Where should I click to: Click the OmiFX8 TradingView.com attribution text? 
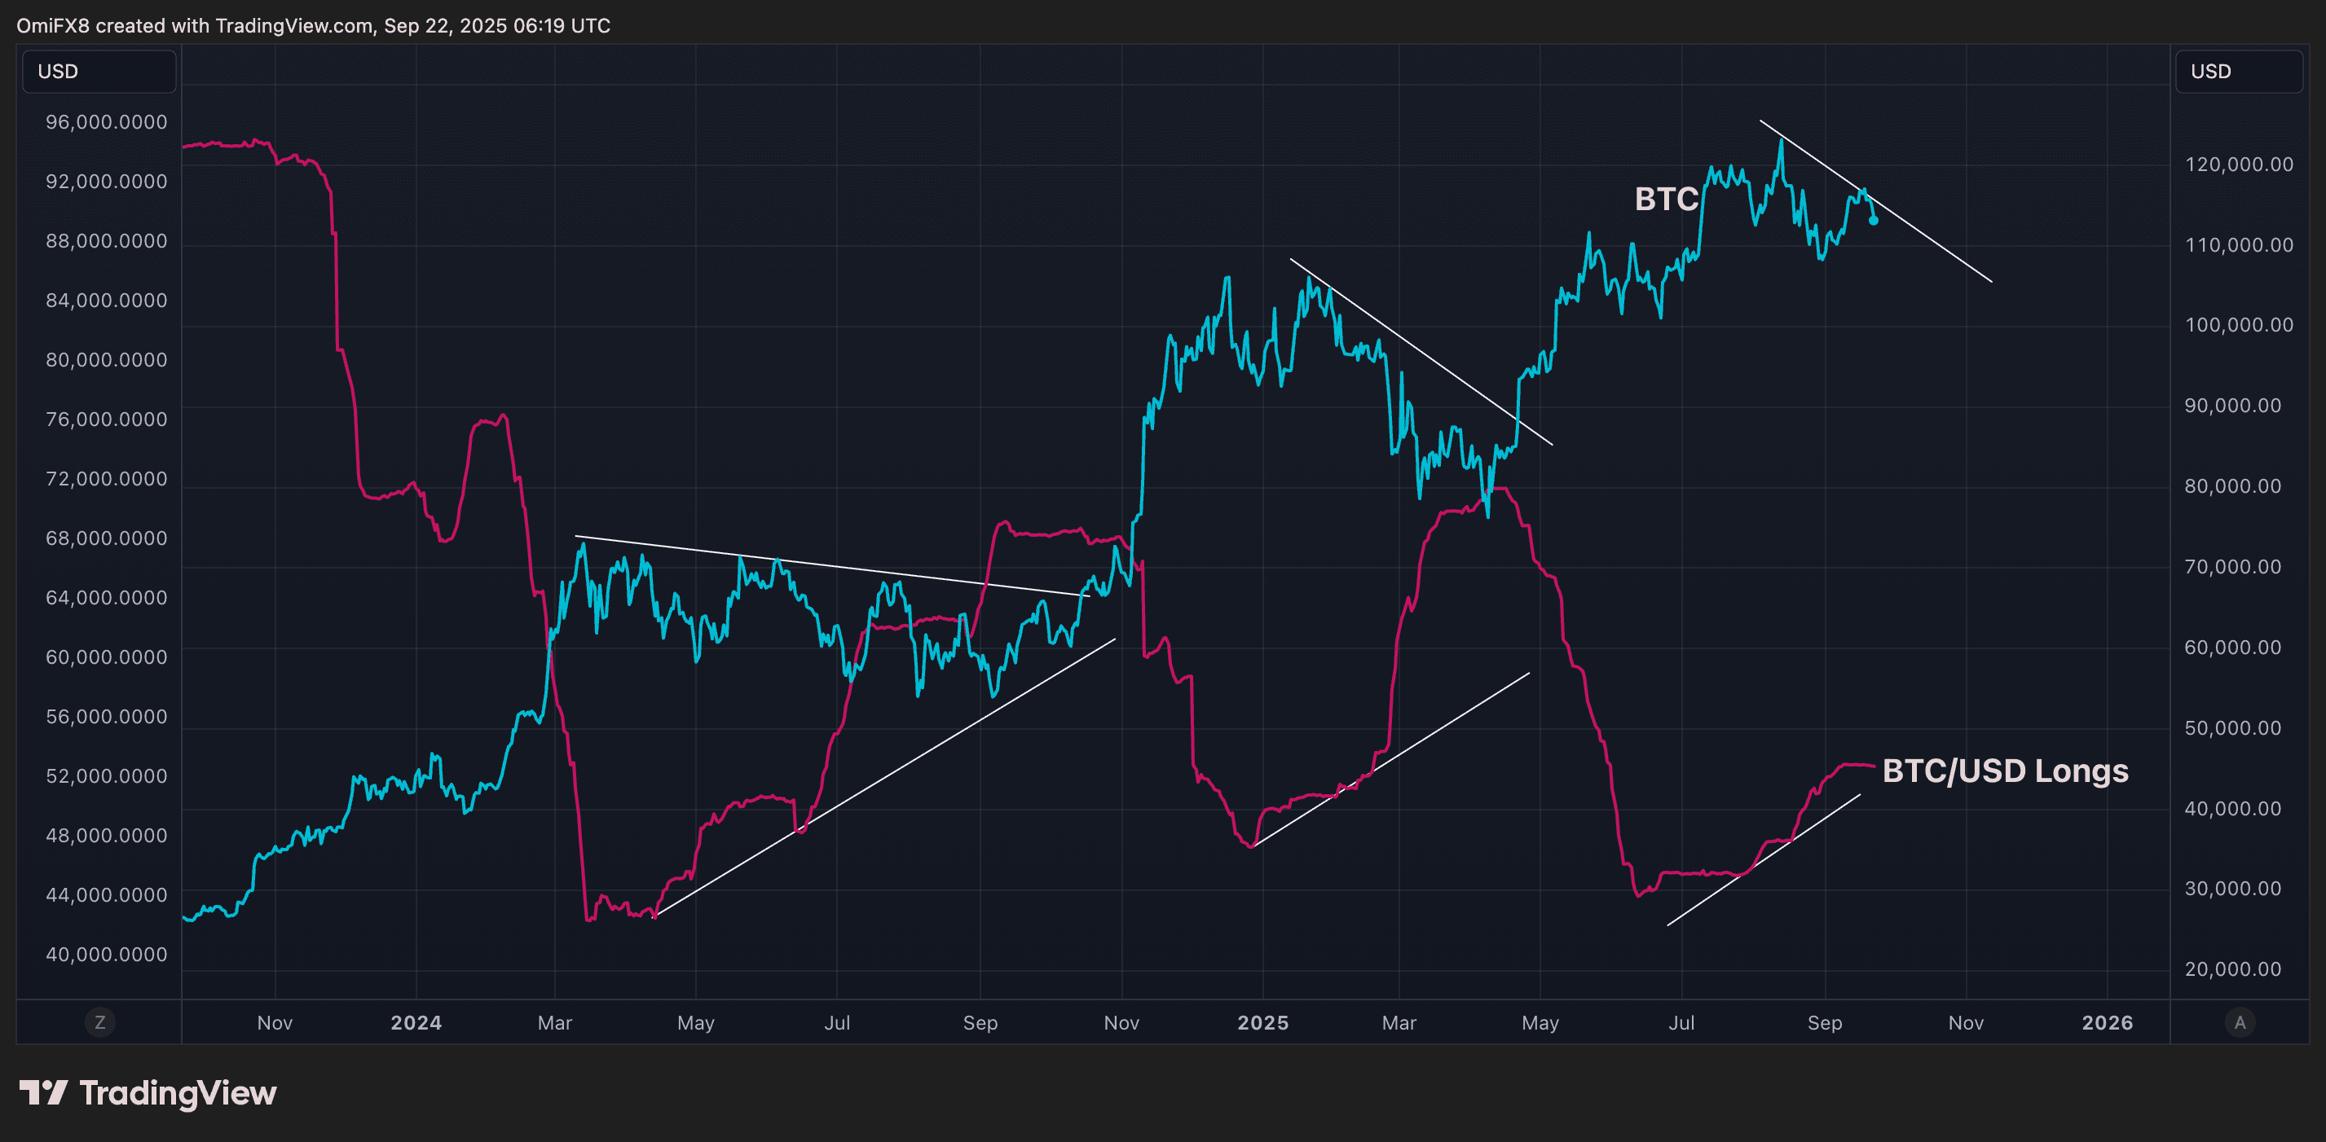tap(313, 25)
